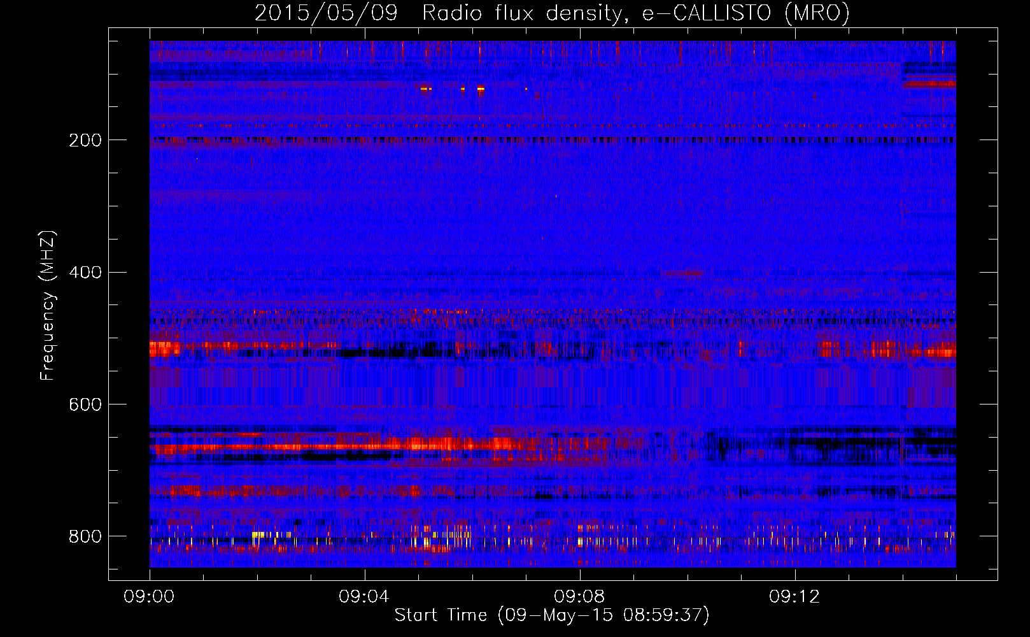1030x637 pixels.
Task: Click the 'Start Time (09-May-15 08:59:37)' label
Action: [552, 615]
